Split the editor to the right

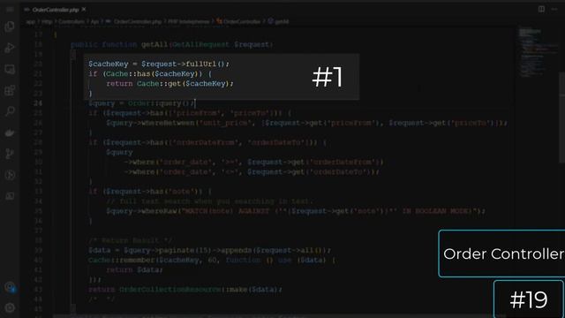click(541, 10)
